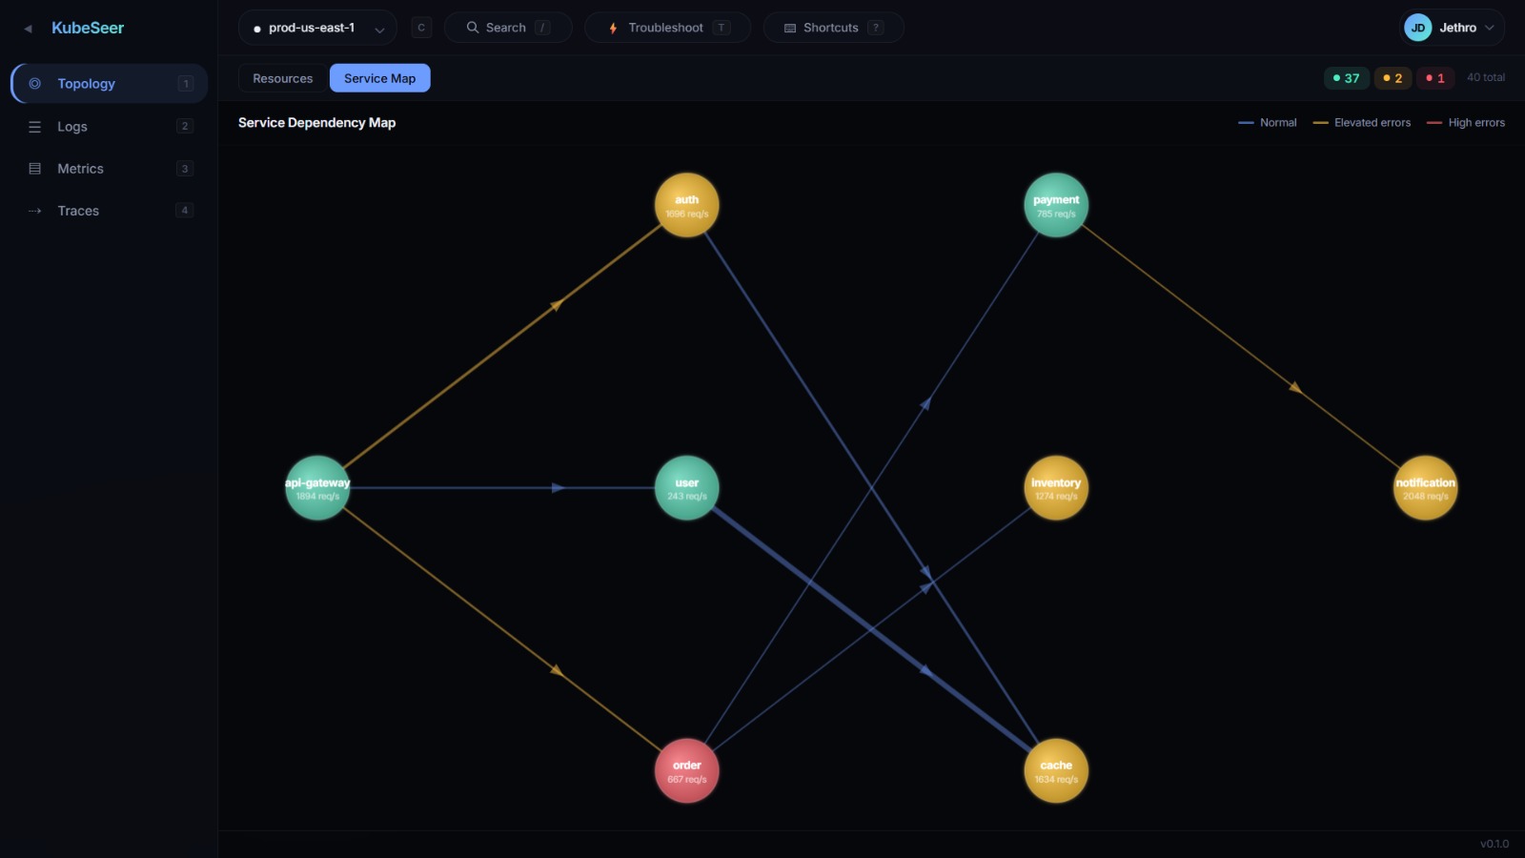The image size is (1525, 858).
Task: Switch to the Resources tab
Action: coord(282,78)
